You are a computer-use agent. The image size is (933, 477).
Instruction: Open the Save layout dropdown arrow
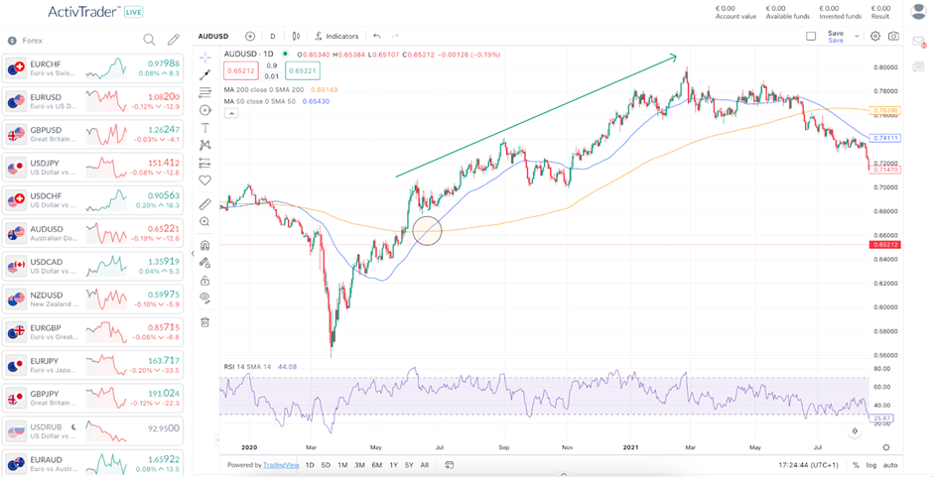[x=857, y=37]
